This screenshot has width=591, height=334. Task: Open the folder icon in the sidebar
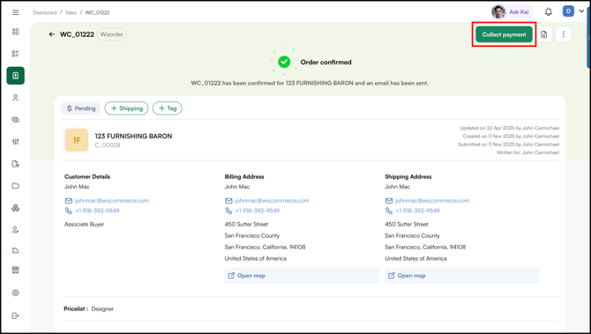pyautogui.click(x=16, y=186)
